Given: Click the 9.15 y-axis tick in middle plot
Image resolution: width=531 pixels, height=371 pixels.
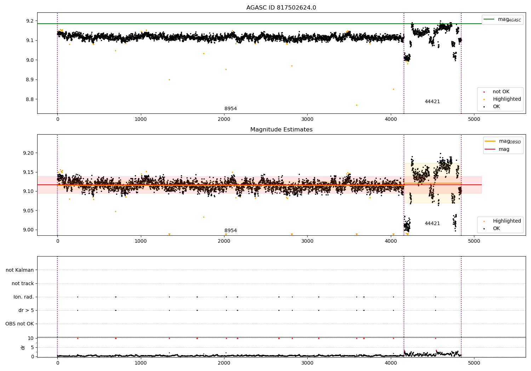Looking at the screenshot, I should 28,172.
